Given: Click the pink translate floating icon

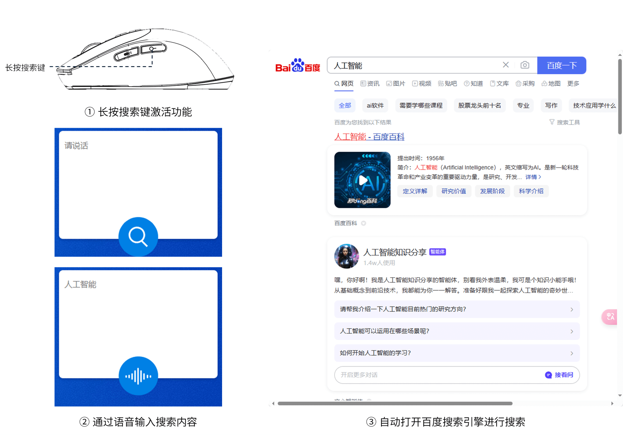Looking at the screenshot, I should 610,317.
